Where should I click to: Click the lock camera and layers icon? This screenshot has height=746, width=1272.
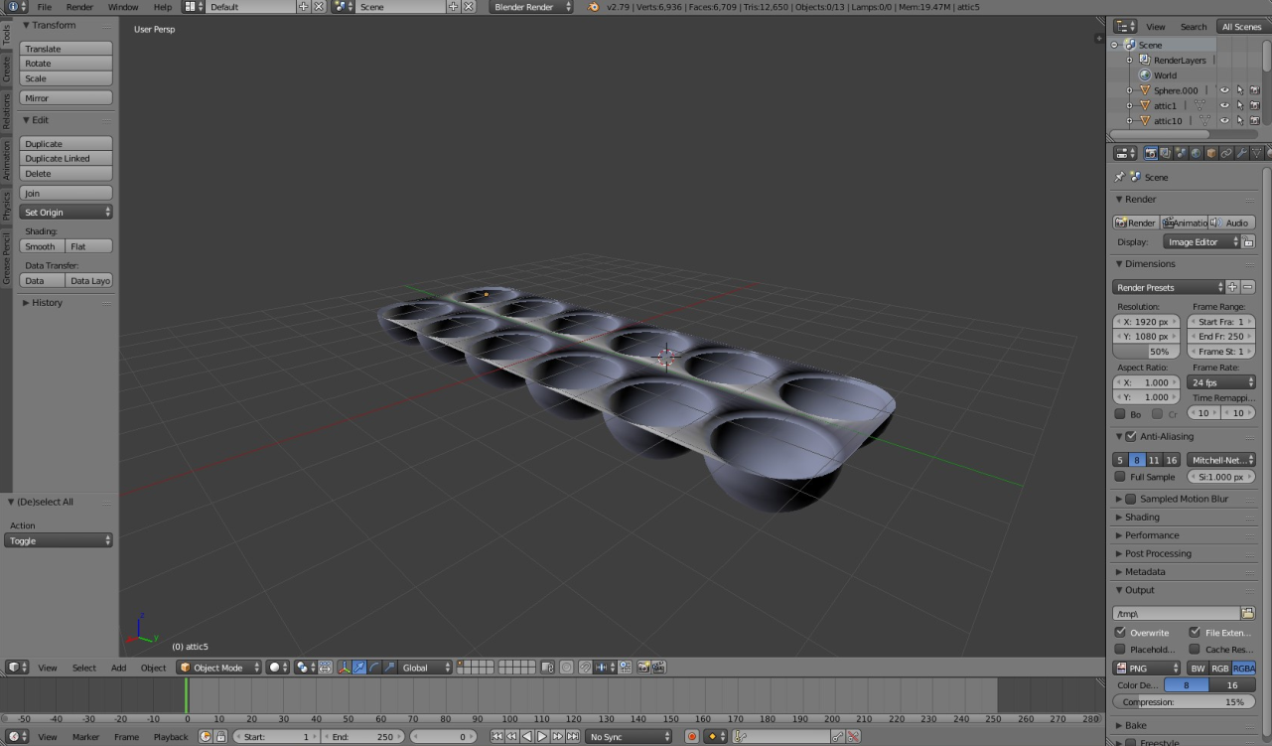click(547, 668)
